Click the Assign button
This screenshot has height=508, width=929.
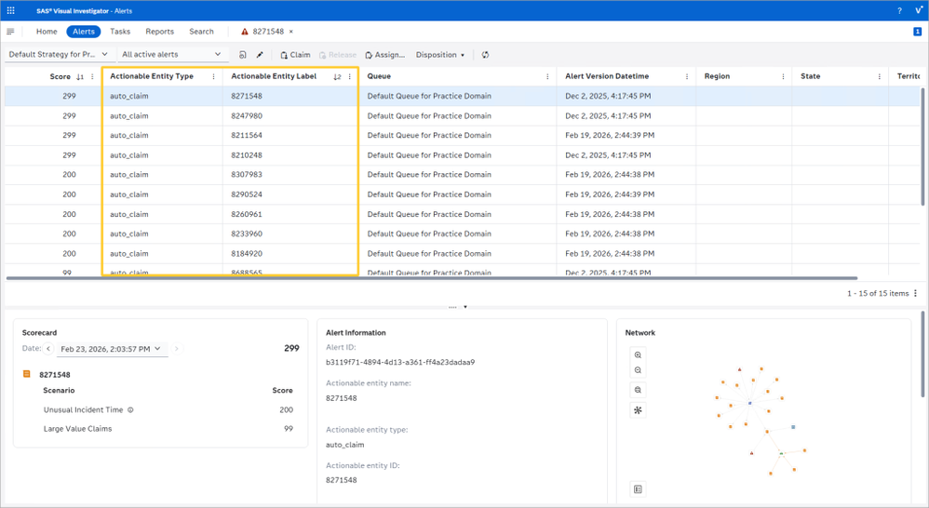pos(385,55)
